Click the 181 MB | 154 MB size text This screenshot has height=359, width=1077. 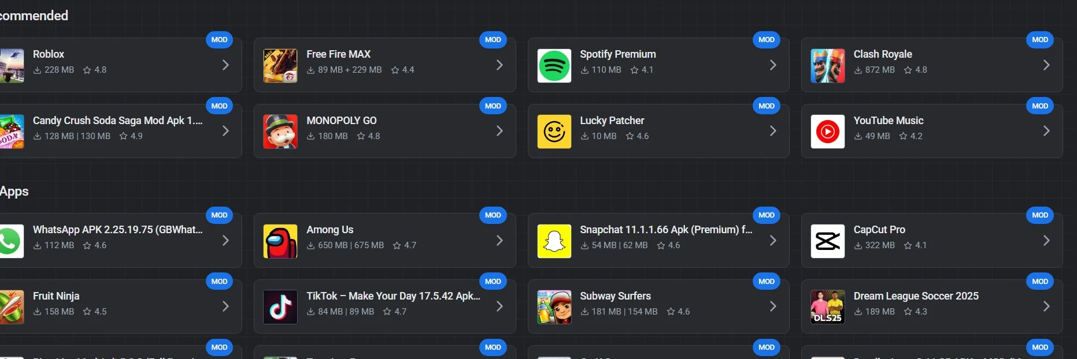click(x=624, y=312)
